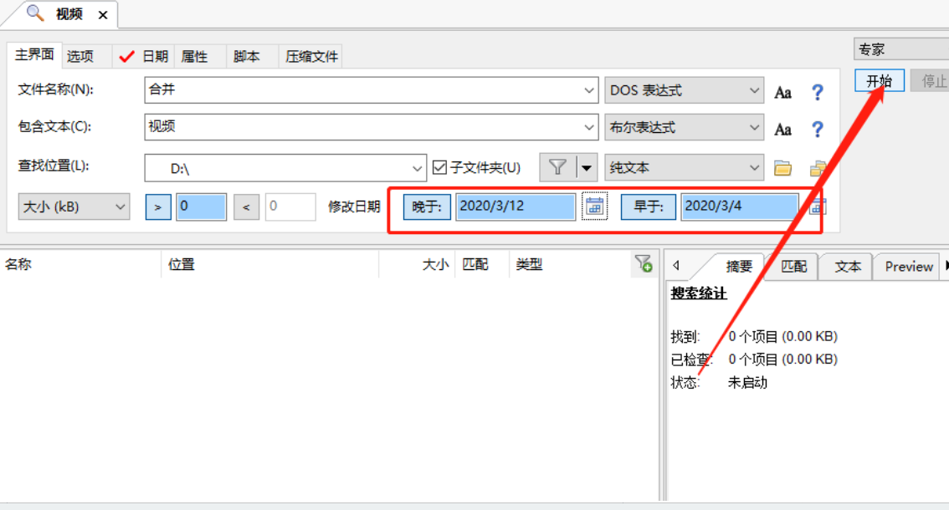Open the 文本 results tab
The height and width of the screenshot is (510, 949).
(x=848, y=266)
